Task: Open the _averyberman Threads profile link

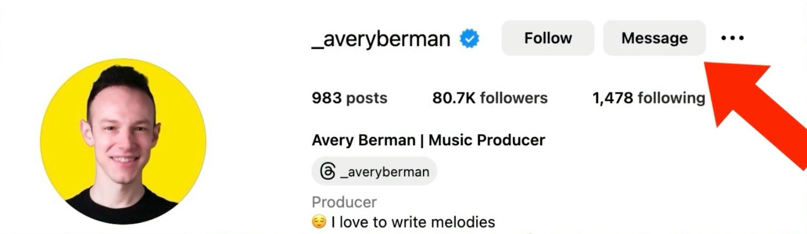Action: 374,172
